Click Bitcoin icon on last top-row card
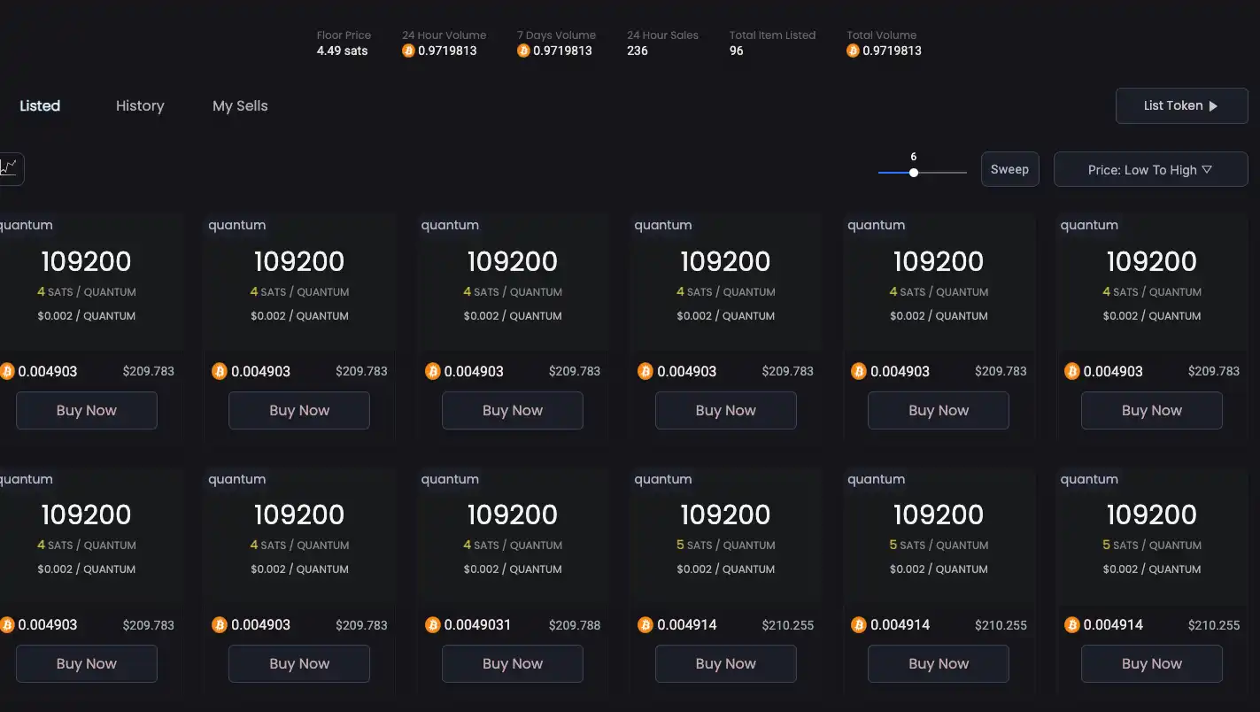 (1072, 372)
